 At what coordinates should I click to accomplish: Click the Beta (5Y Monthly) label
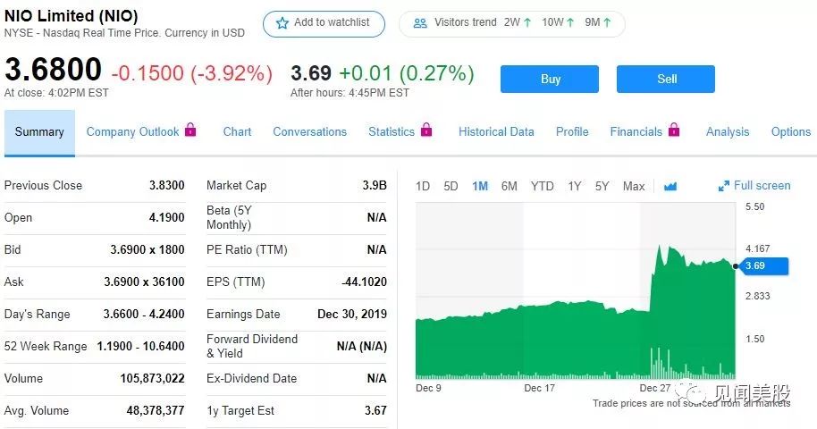coord(229,217)
